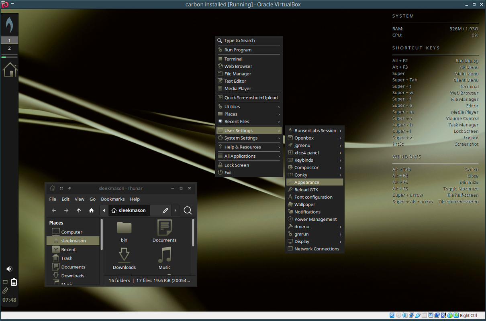
Task: Expand Help & Resources submenu
Action: tap(249, 147)
